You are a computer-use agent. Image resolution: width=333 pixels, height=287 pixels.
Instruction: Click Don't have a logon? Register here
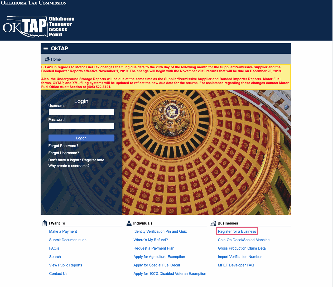tap(76, 160)
